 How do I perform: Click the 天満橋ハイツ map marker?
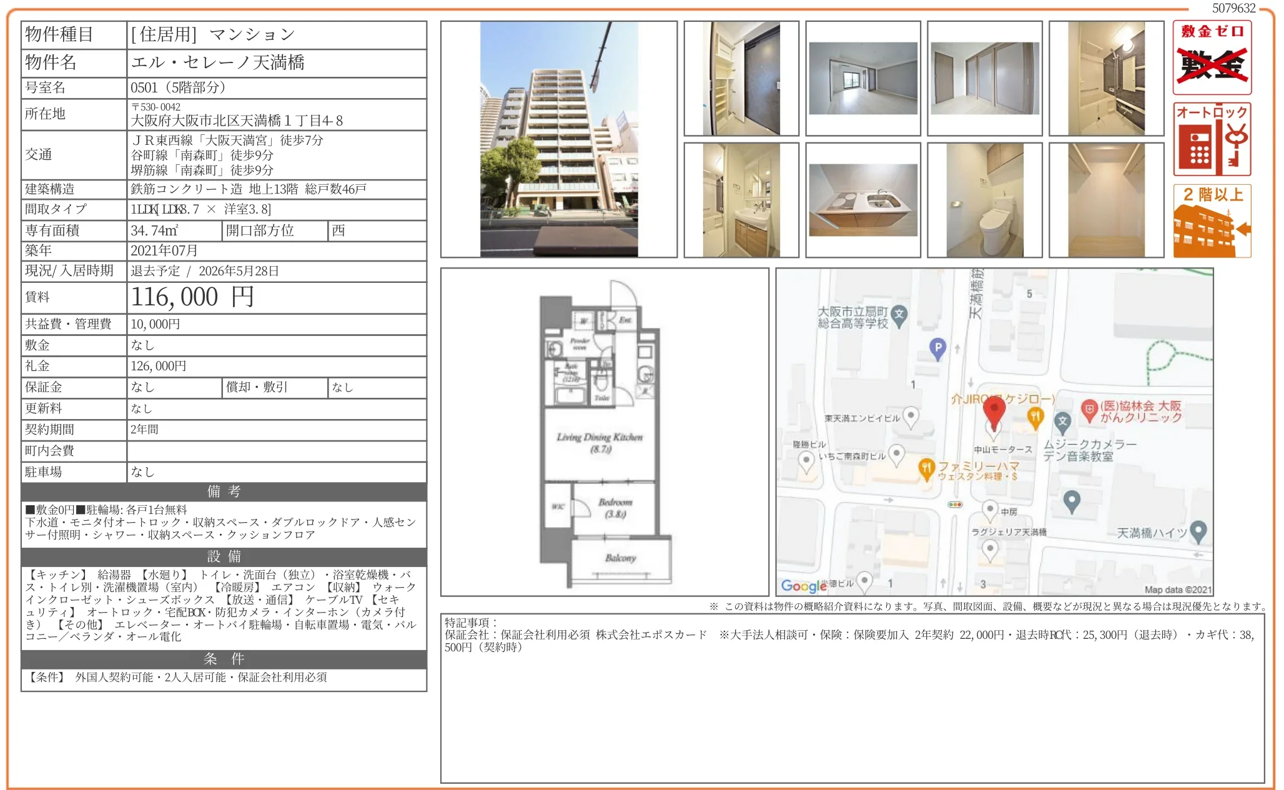coord(1198,531)
